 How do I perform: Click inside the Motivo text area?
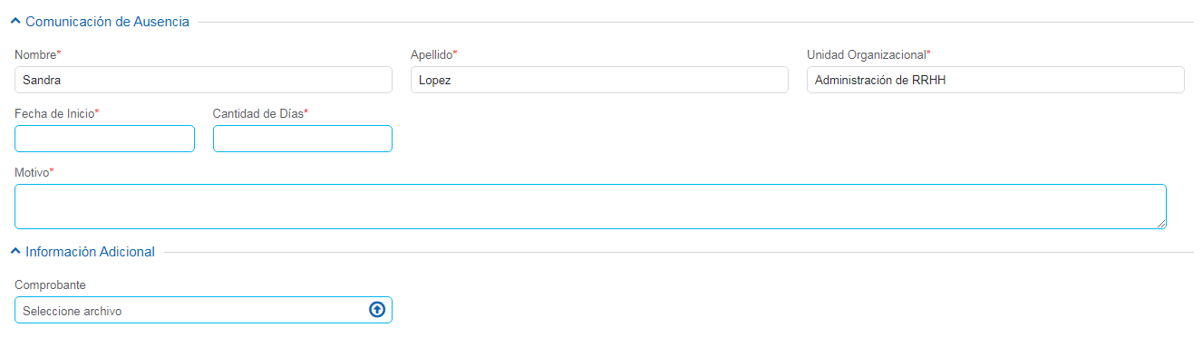[x=590, y=207]
